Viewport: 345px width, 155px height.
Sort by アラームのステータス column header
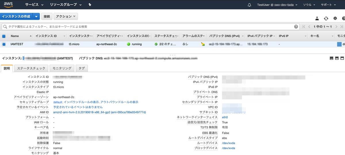tap(193, 36)
